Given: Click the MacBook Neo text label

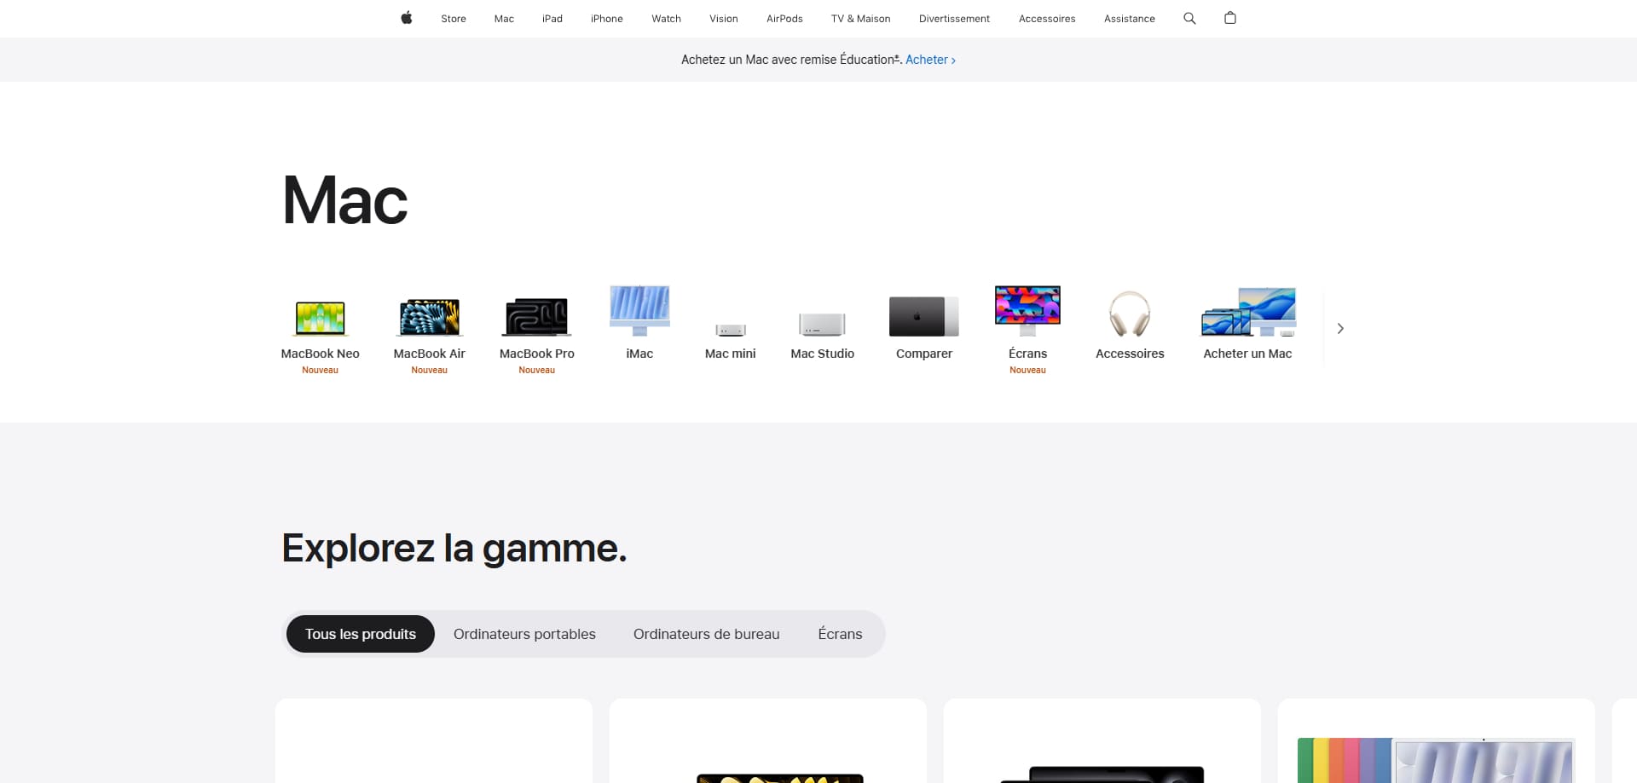Looking at the screenshot, I should tap(320, 354).
